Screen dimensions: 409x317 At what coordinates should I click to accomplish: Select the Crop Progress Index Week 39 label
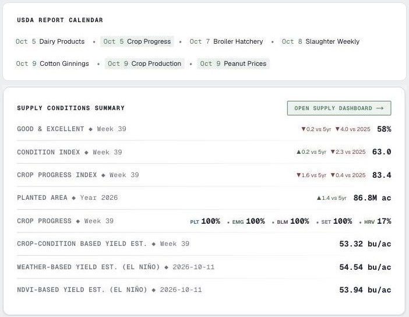(77, 175)
